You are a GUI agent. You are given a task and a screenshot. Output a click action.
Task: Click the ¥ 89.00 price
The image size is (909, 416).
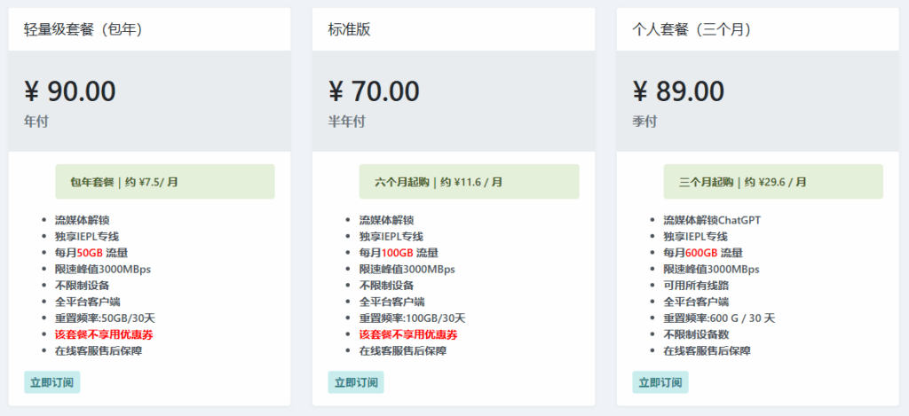[678, 91]
